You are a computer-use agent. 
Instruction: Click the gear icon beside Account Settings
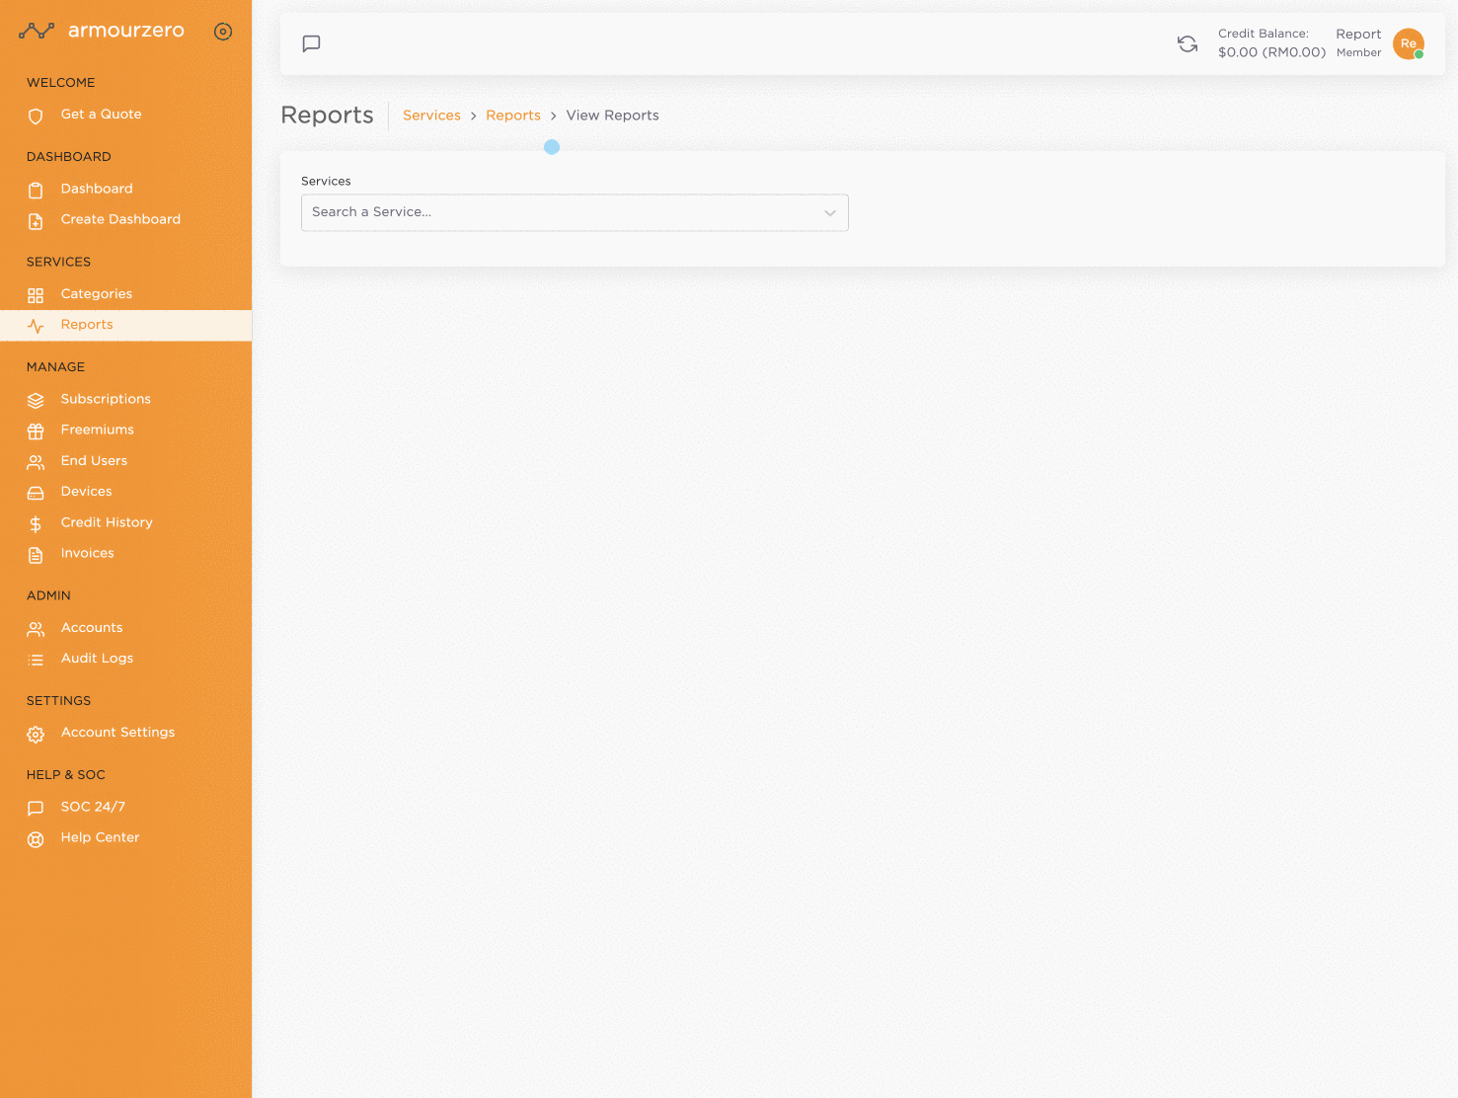click(36, 734)
